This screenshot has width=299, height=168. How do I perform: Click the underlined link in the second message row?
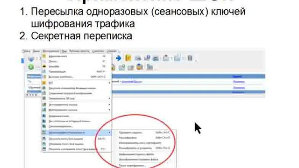132,82
